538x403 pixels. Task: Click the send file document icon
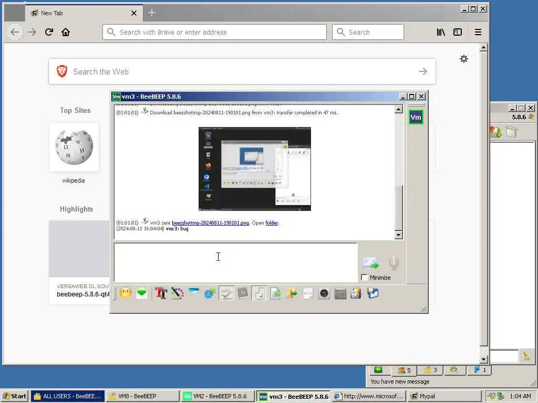point(275,293)
